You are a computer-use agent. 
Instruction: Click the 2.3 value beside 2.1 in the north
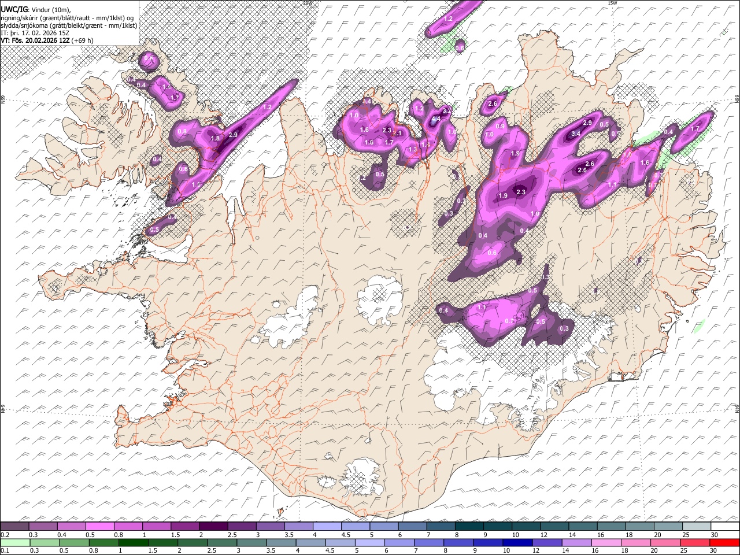[387, 130]
